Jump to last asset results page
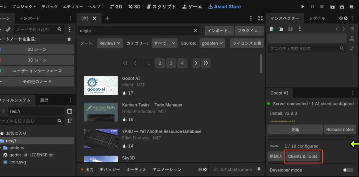 point(205,63)
